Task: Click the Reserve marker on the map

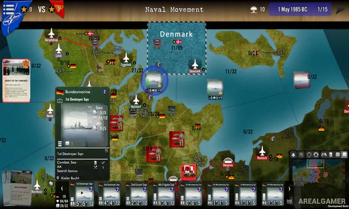Action: coord(227,163)
